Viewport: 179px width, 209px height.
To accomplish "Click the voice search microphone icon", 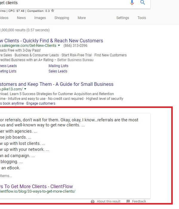I will coord(132,2).
